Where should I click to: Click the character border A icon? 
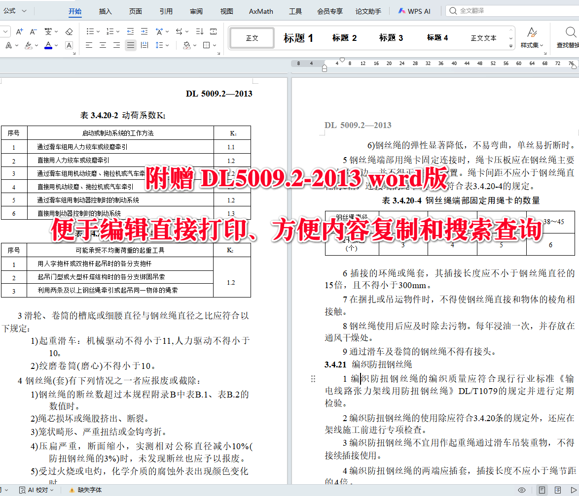point(69,45)
